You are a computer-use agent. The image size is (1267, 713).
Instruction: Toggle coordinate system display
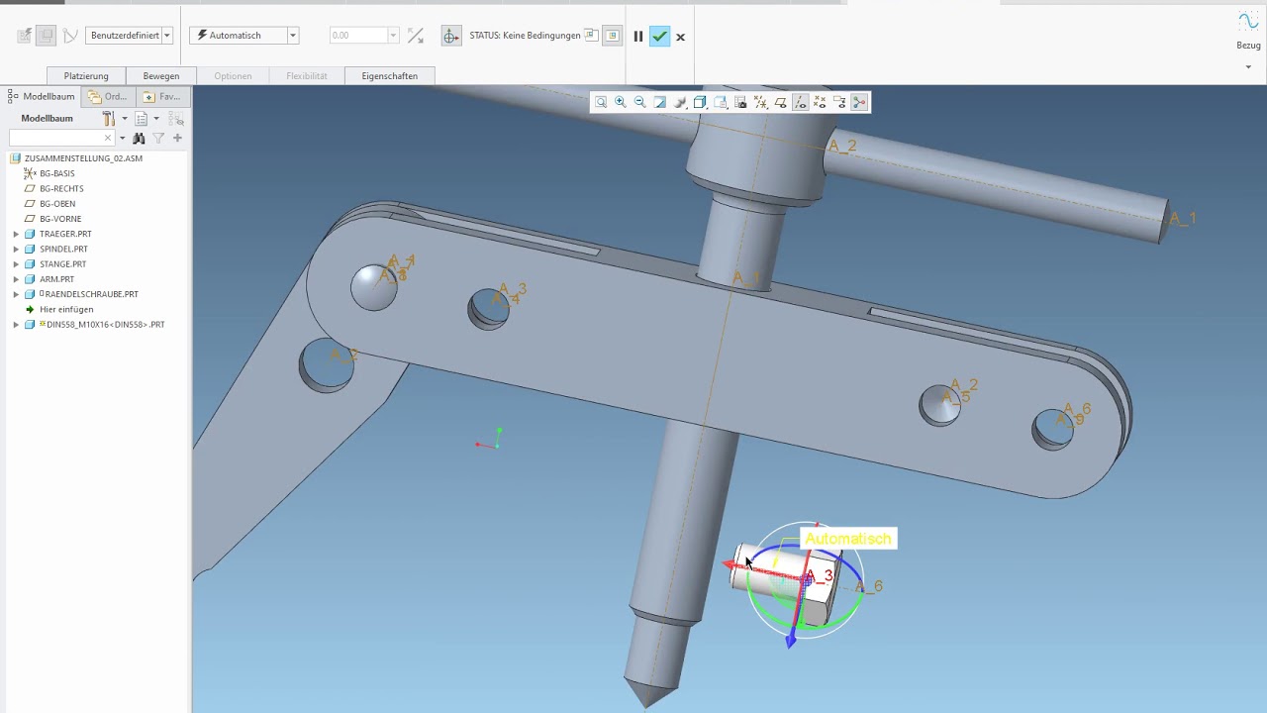pyautogui.click(x=839, y=102)
